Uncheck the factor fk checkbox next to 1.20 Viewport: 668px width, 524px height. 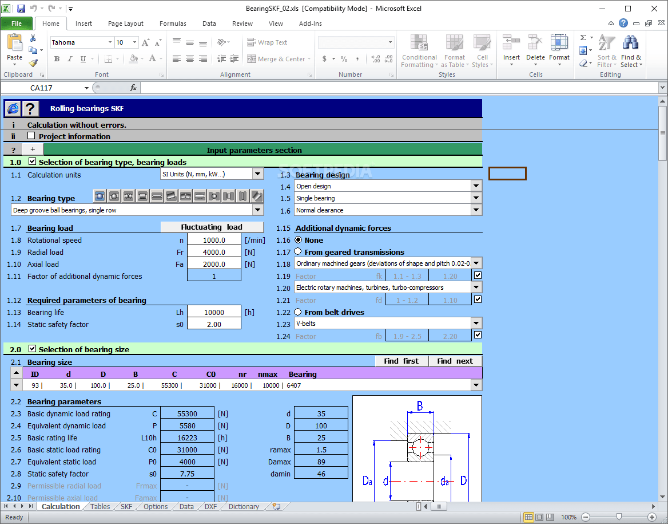pyautogui.click(x=477, y=275)
